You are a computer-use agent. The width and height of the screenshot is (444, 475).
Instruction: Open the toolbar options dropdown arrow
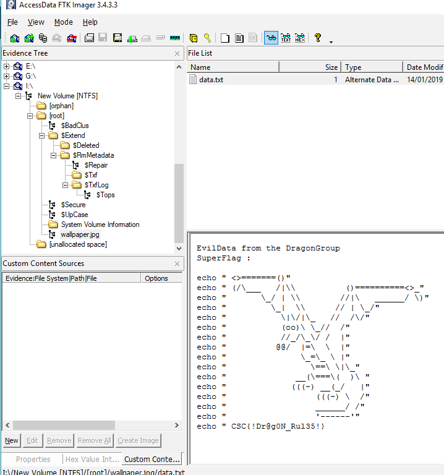(x=331, y=42)
